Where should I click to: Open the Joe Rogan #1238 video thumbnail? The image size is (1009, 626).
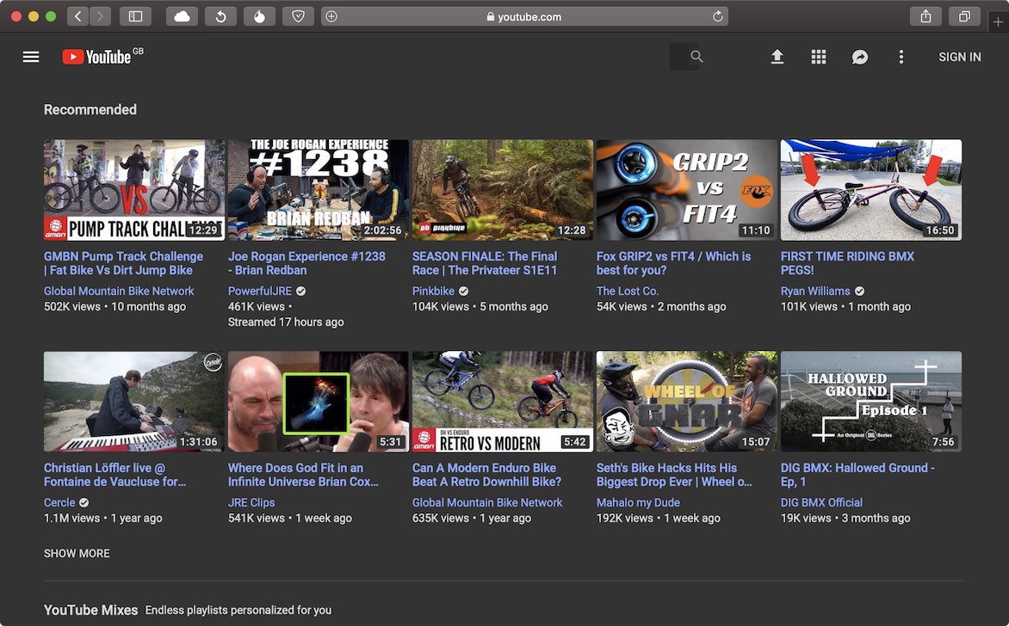click(x=318, y=189)
